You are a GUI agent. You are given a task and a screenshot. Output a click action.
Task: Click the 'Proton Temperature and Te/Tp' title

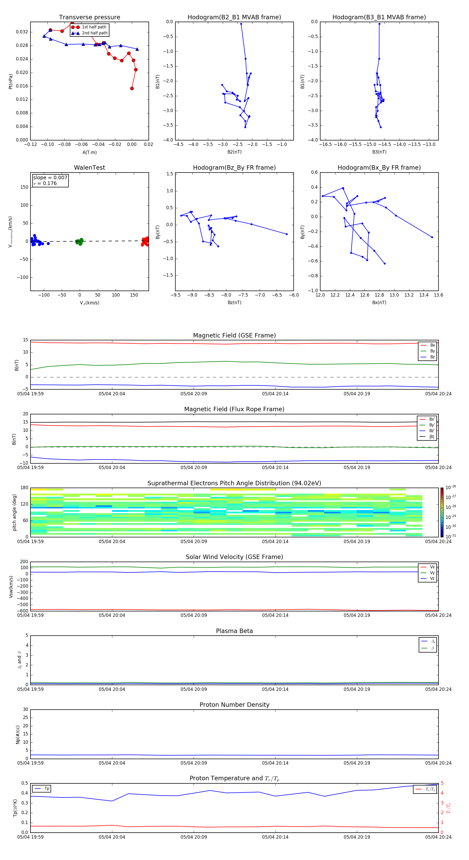[x=234, y=778]
